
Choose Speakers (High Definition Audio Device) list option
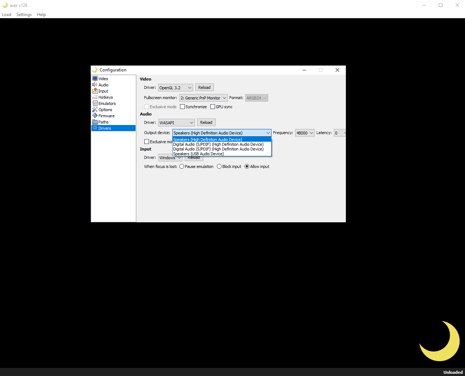pos(222,140)
